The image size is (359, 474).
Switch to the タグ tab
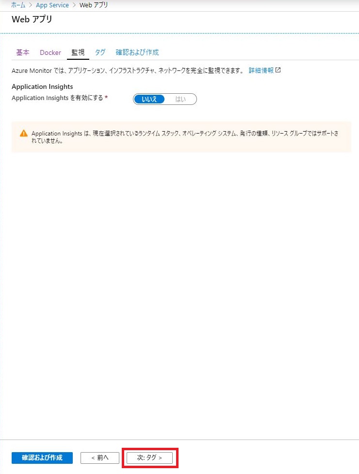click(100, 52)
